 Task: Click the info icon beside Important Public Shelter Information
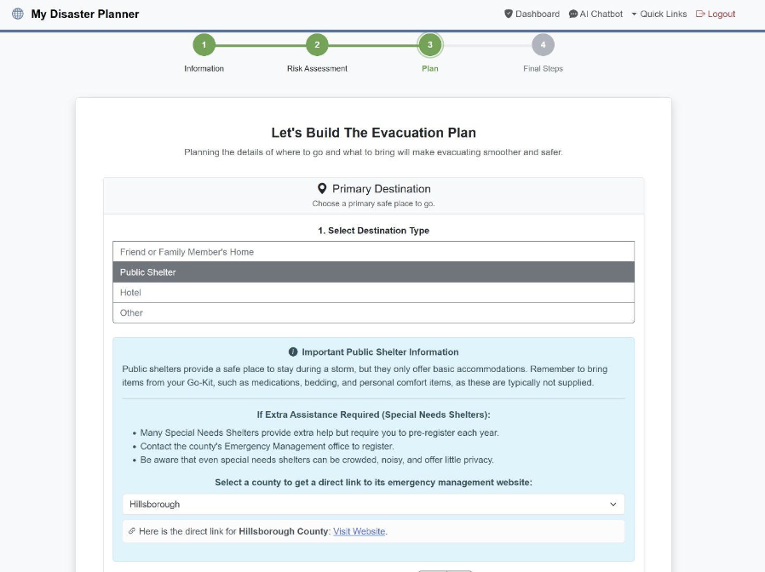tap(293, 352)
